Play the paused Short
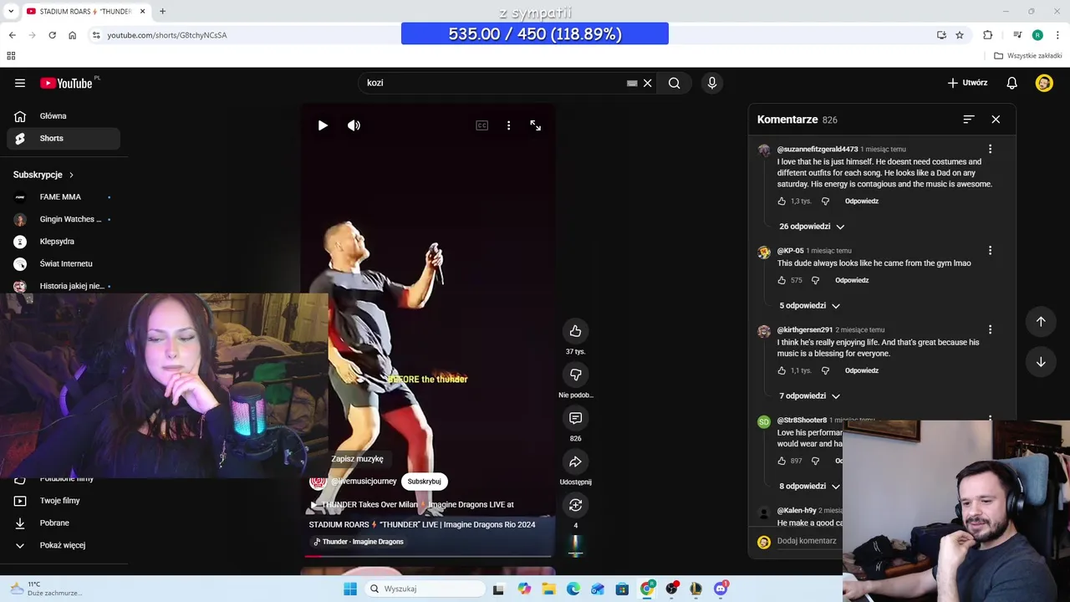 pos(323,125)
